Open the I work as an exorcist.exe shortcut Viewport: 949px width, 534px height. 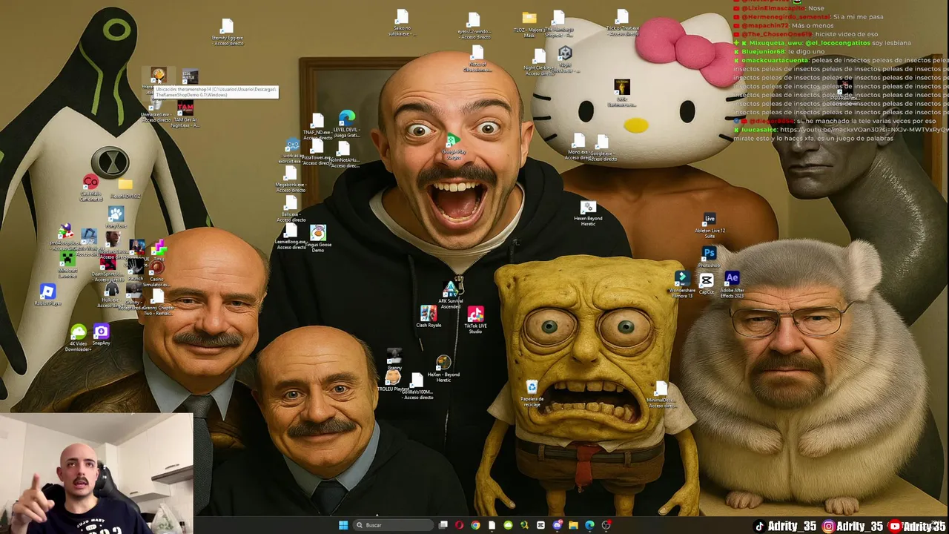click(x=291, y=151)
